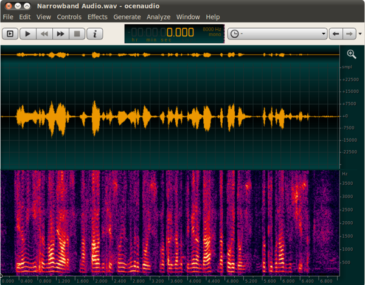This screenshot has width=365, height=285.
Task: Click the 0.400 mark on time ruler
Action: coord(26,281)
